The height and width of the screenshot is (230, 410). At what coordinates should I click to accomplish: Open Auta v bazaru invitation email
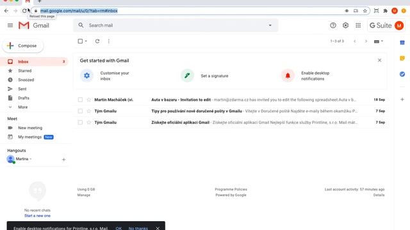click(231, 100)
